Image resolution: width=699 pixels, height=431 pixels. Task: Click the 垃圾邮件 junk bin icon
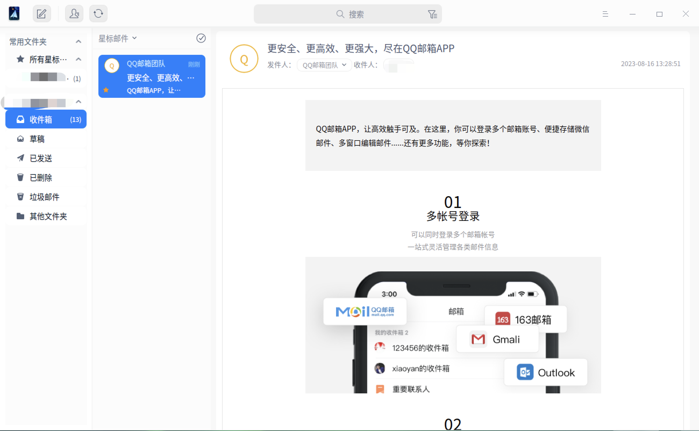click(20, 197)
